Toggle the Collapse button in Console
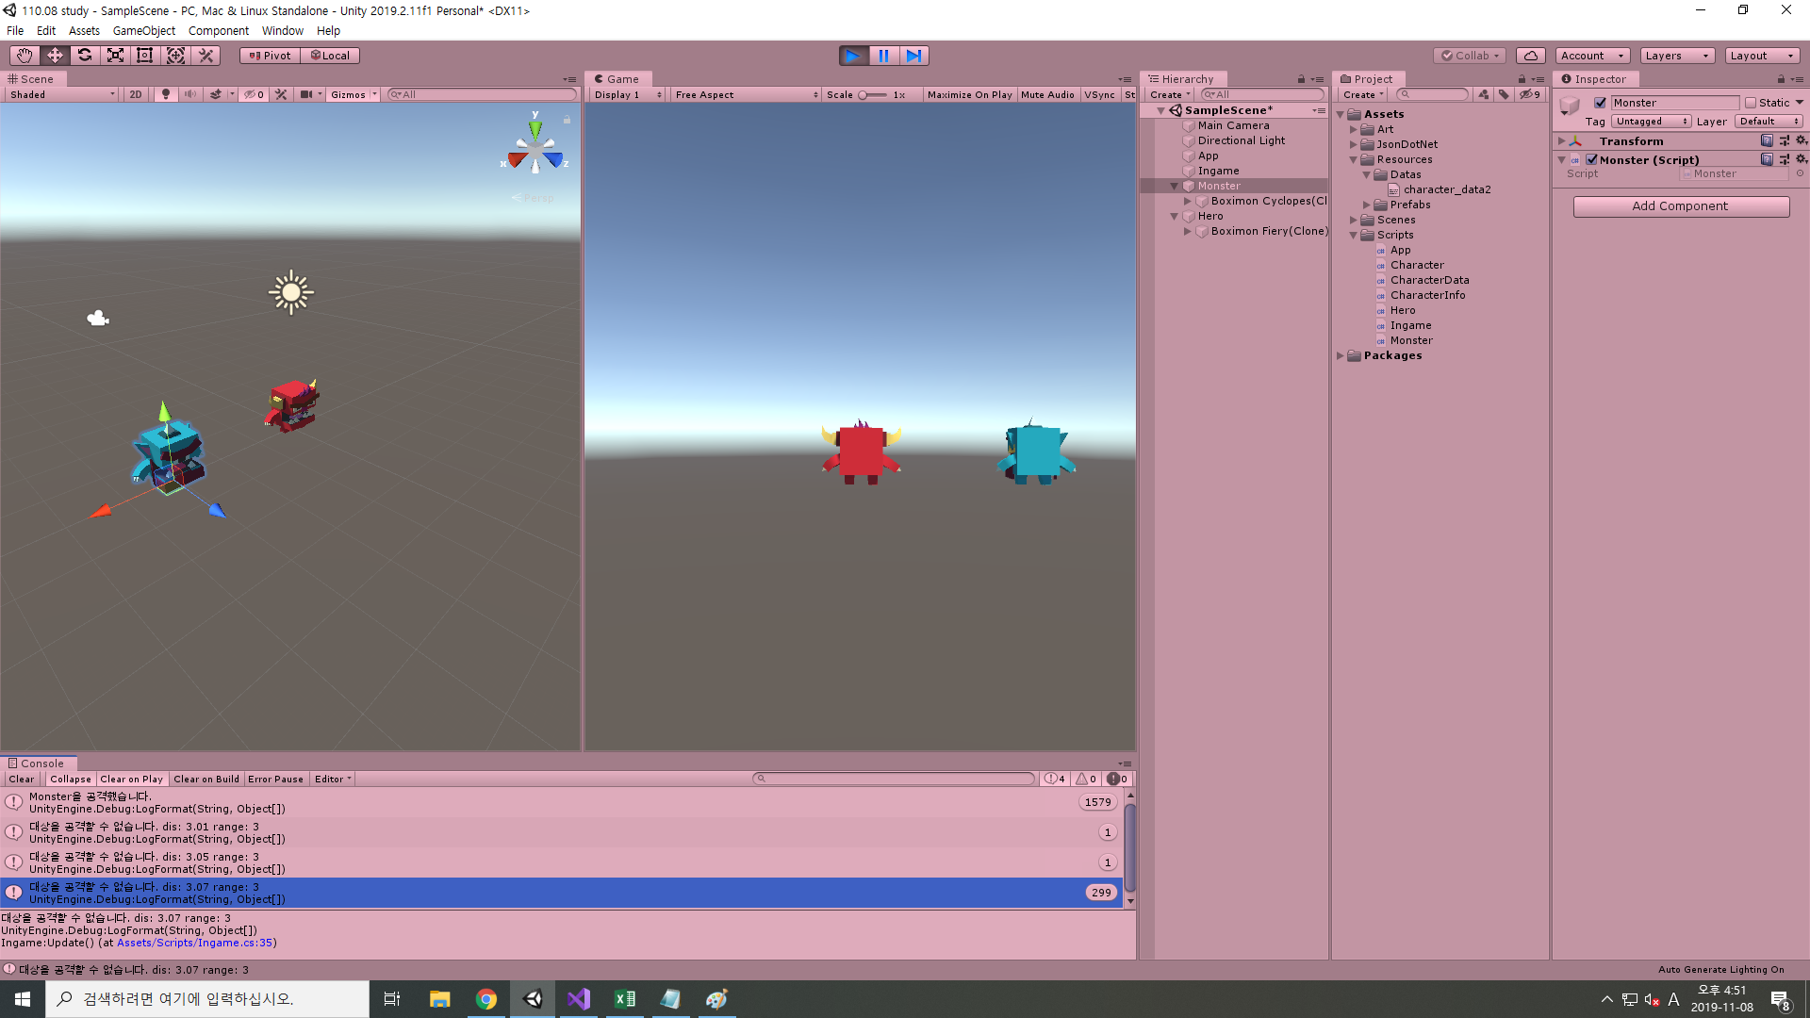The width and height of the screenshot is (1810, 1018). (x=70, y=780)
